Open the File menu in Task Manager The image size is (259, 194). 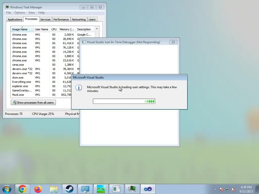click(x=9, y=13)
